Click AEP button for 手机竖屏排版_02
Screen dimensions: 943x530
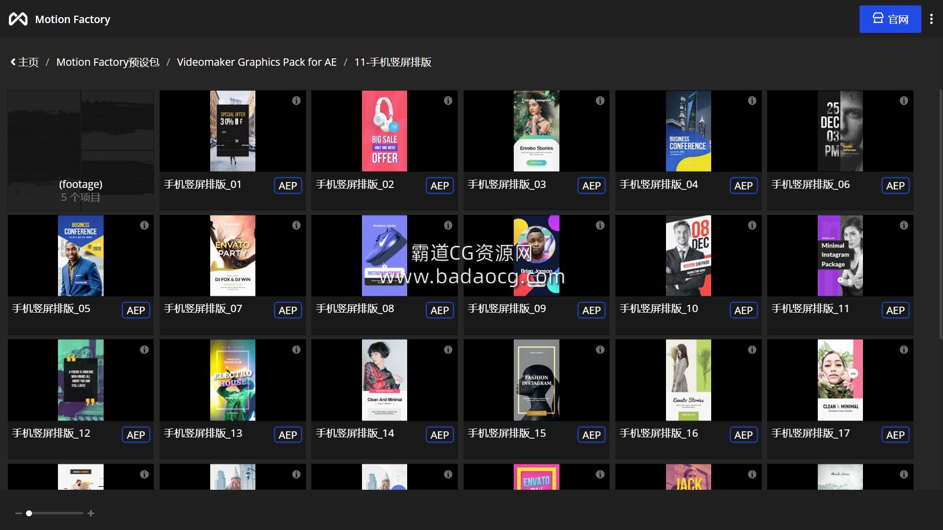click(x=440, y=185)
